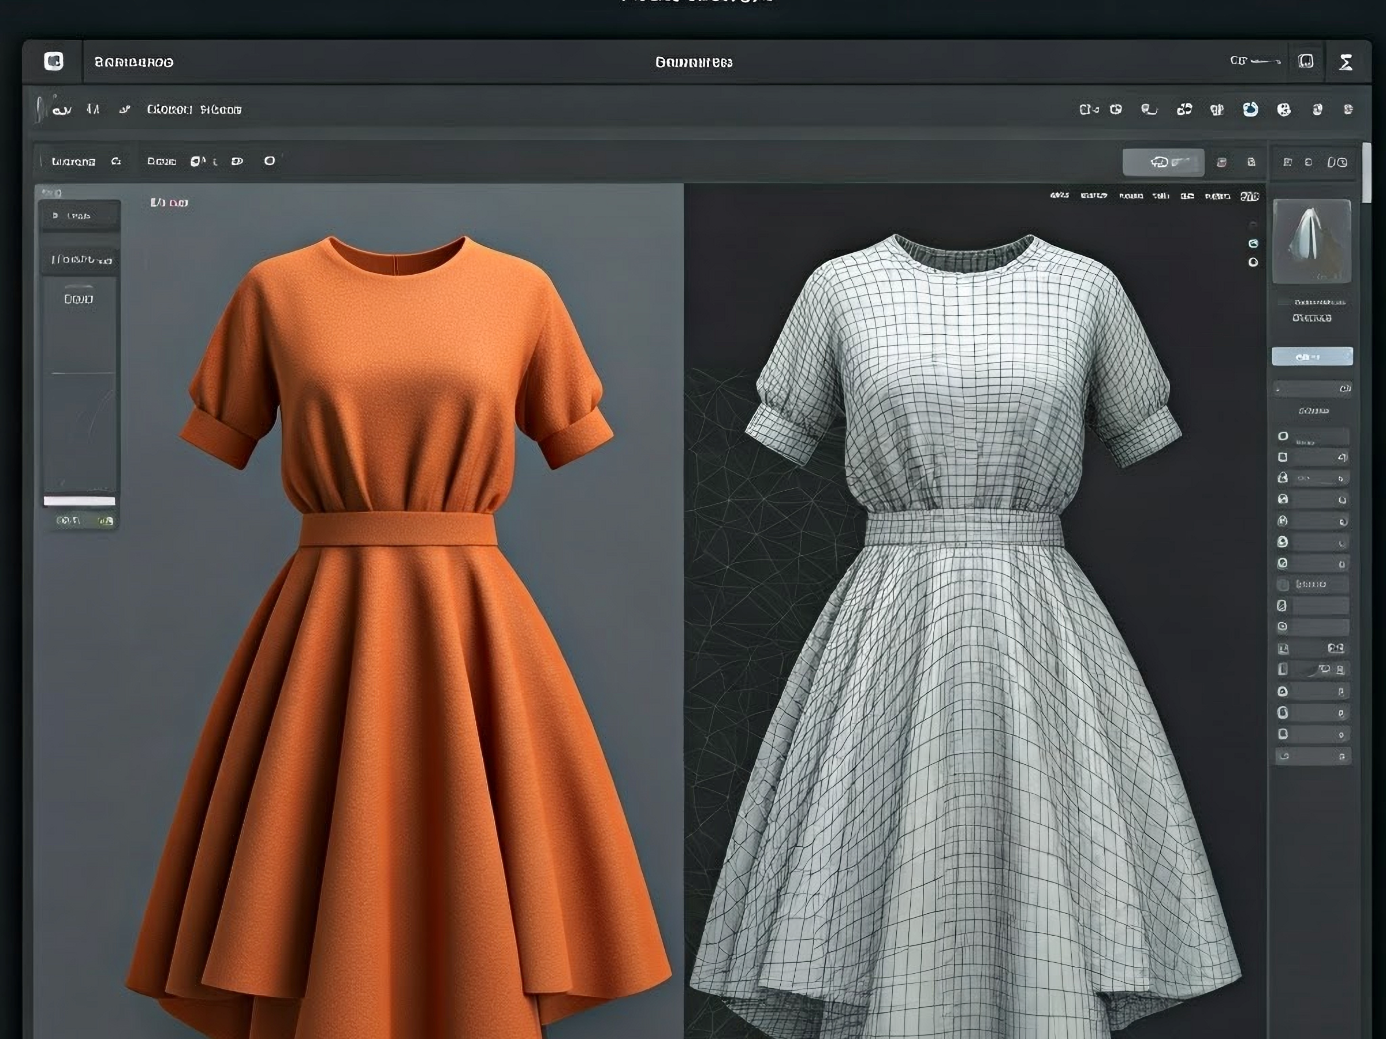
Task: Select the blue ring icon in the top toolbar
Action: [1250, 110]
